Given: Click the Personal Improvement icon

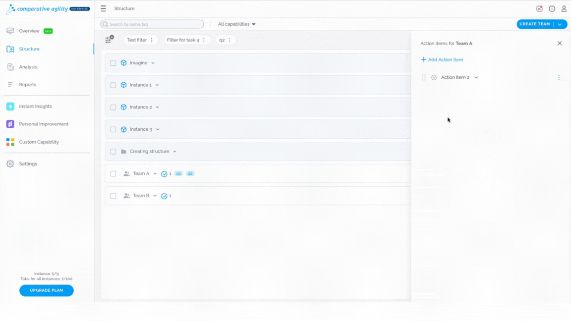Looking at the screenshot, I should coord(10,124).
